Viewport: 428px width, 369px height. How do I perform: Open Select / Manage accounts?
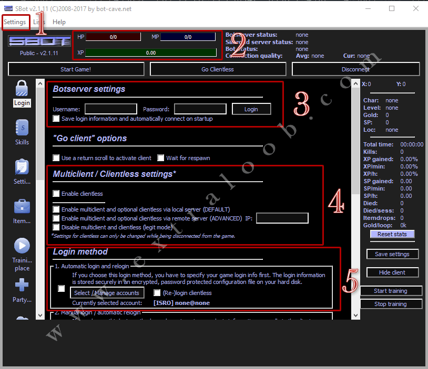point(107,293)
